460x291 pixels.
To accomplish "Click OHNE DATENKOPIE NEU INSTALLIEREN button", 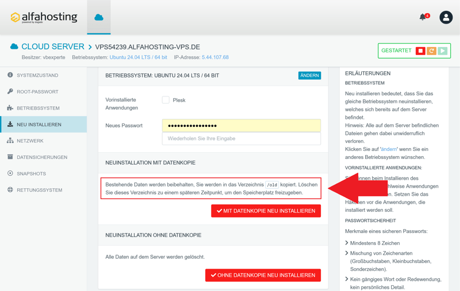I will coord(263,275).
